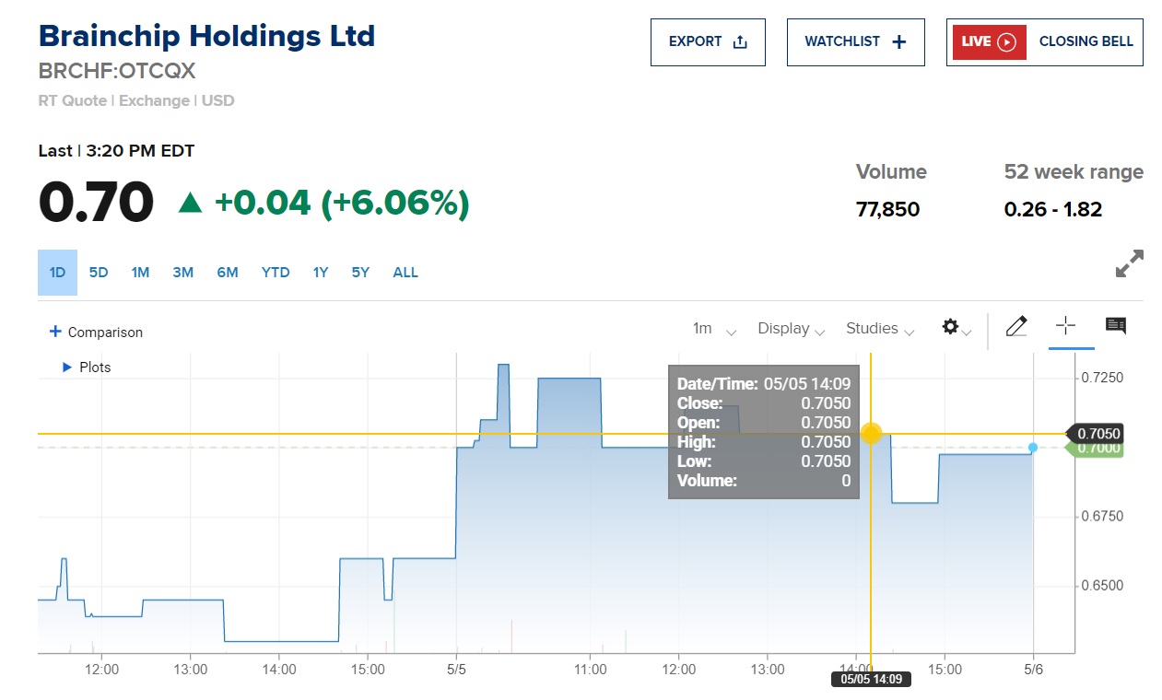1162x700 pixels.
Task: Choose the ALL time range tab
Action: 405,273
